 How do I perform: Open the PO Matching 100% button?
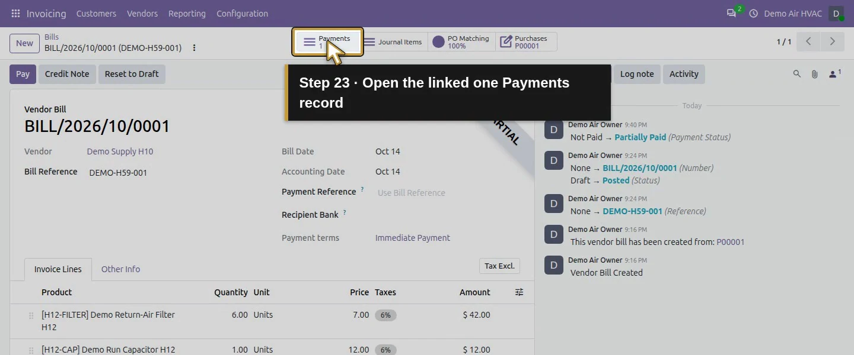(x=461, y=42)
